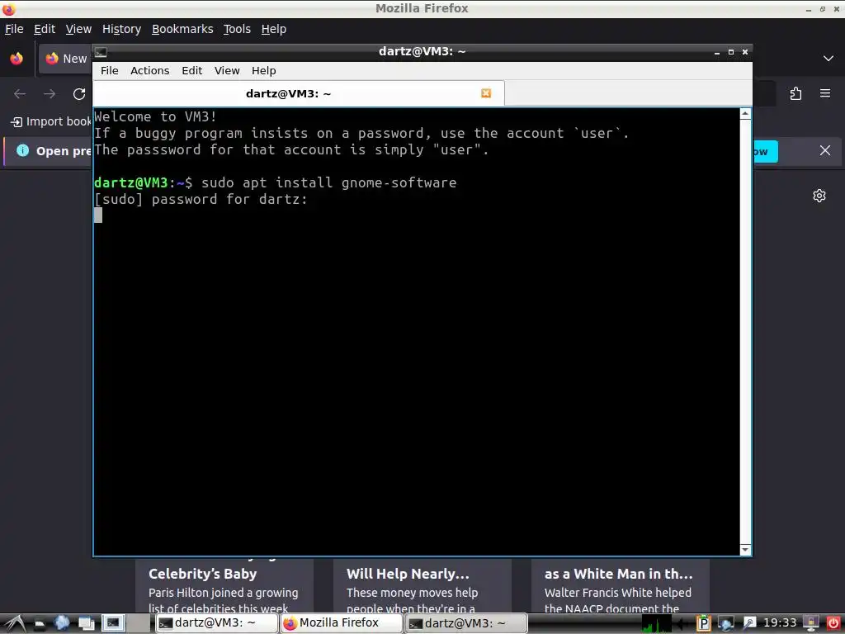Reload the page in Firefox
The image size is (845, 634).
pos(79,94)
